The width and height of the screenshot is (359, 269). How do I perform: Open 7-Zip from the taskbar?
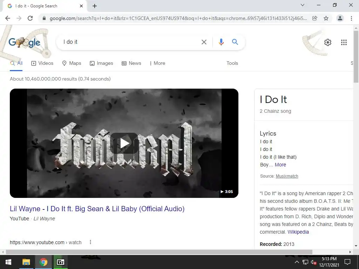point(60,262)
